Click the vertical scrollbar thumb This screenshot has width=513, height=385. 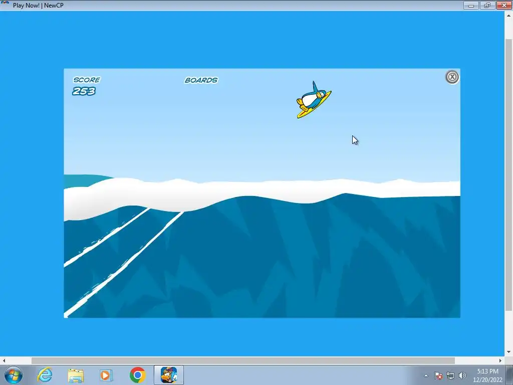(508, 174)
